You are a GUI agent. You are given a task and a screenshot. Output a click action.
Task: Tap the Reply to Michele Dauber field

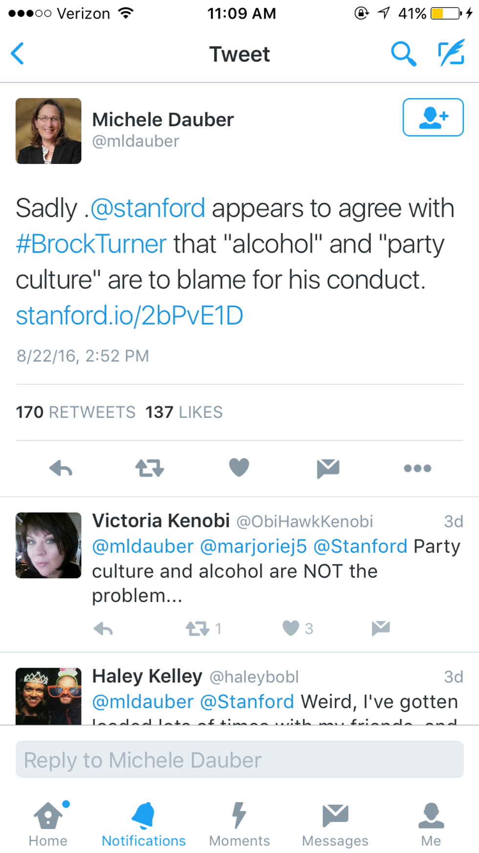239,760
